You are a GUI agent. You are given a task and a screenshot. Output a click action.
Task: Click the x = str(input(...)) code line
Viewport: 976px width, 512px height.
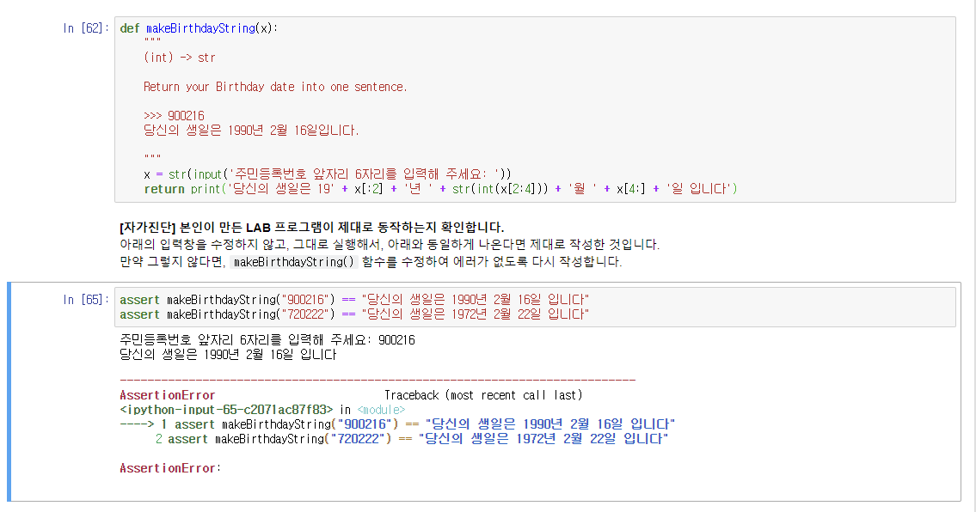click(x=328, y=174)
